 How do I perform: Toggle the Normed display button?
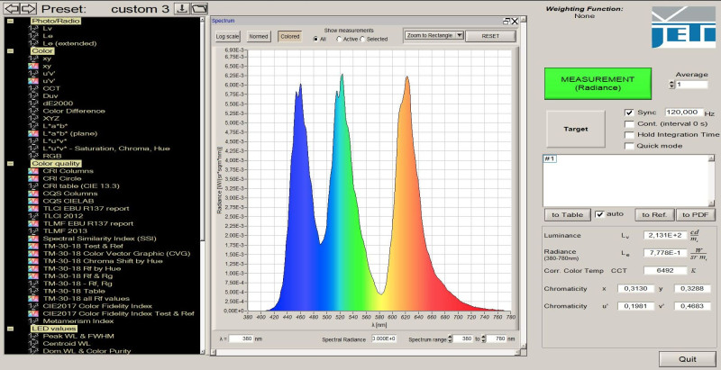pyautogui.click(x=259, y=36)
